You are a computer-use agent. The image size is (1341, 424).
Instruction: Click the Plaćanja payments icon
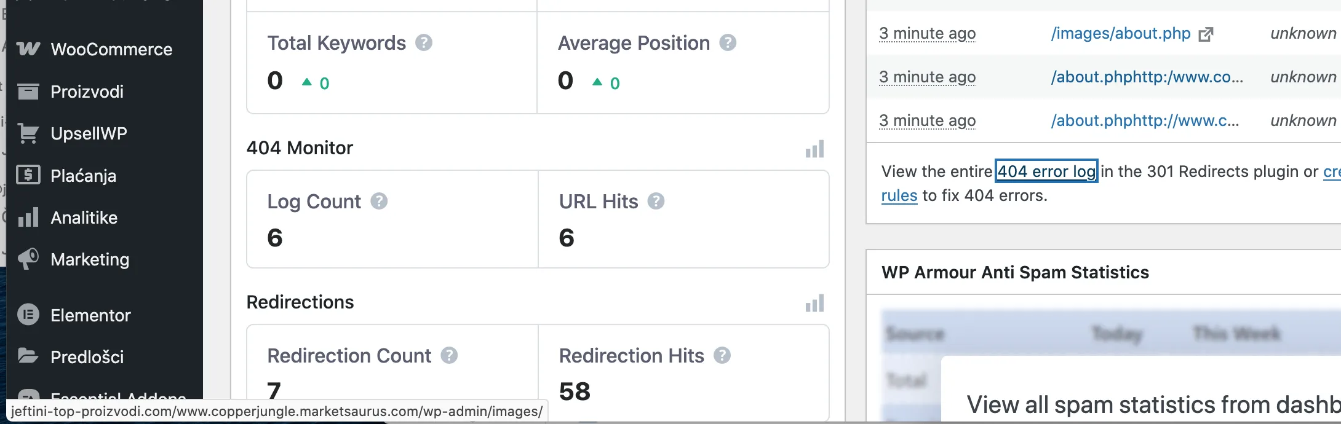pos(28,175)
